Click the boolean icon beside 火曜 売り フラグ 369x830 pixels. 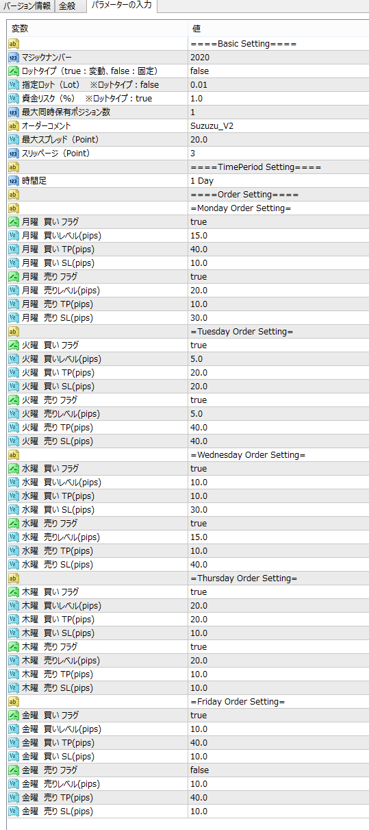pyautogui.click(x=14, y=400)
